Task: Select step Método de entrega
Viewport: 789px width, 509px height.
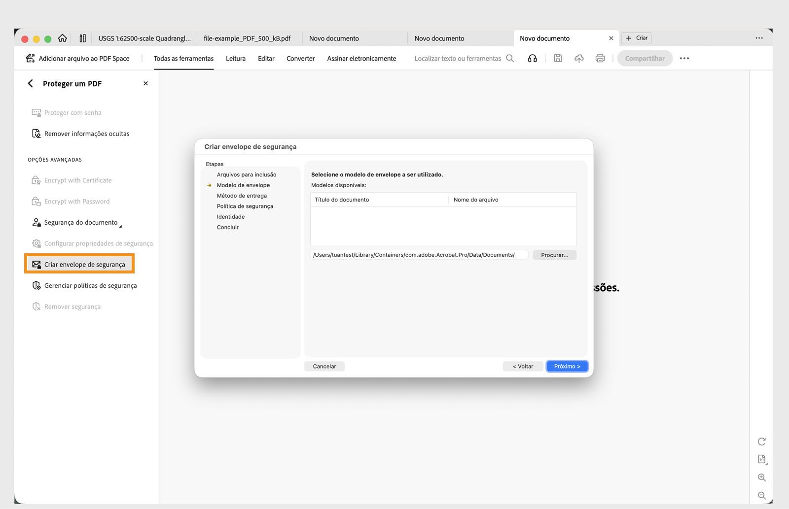Action: 242,196
